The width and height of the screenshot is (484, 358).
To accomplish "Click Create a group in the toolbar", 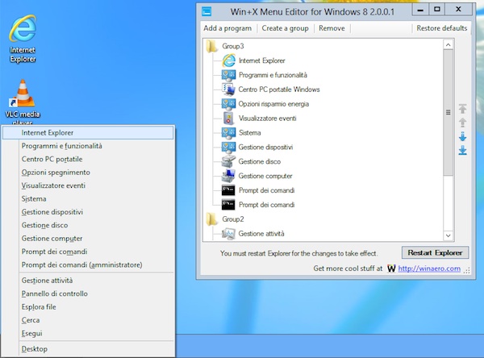I will pyautogui.click(x=286, y=28).
